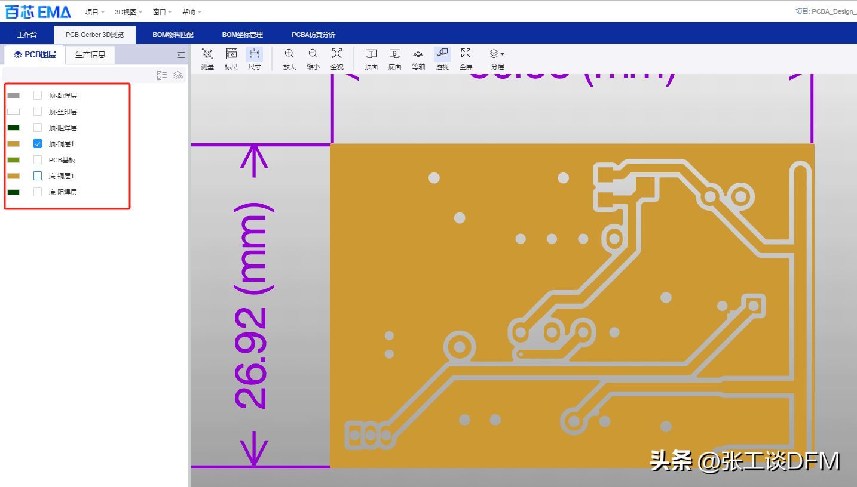Expand the 项目 menu
The width and height of the screenshot is (857, 487).
point(94,12)
